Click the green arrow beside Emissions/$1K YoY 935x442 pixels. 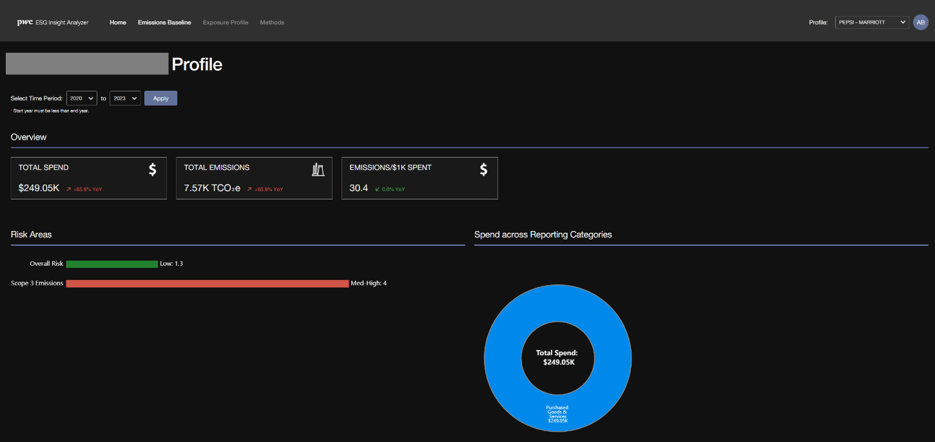(x=377, y=189)
